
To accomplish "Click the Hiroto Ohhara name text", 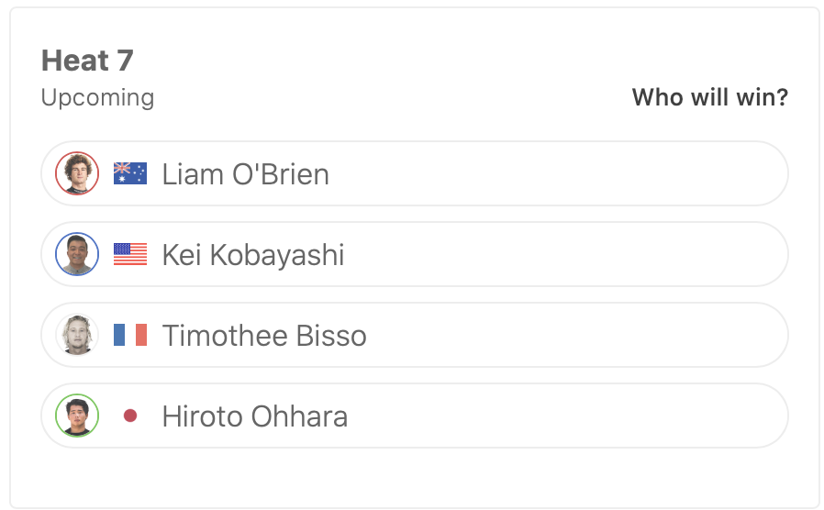I will click(x=255, y=416).
